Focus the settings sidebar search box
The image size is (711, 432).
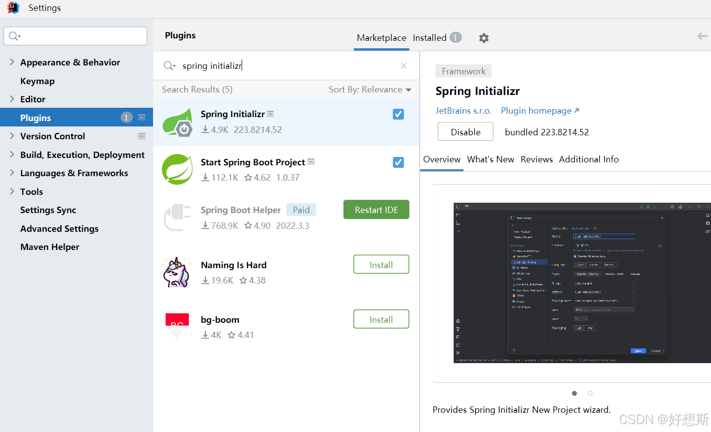(x=75, y=36)
